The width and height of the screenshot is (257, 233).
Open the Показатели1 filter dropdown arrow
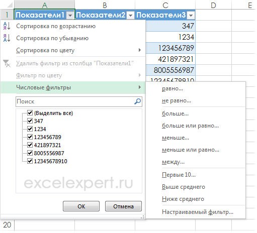[70, 16]
